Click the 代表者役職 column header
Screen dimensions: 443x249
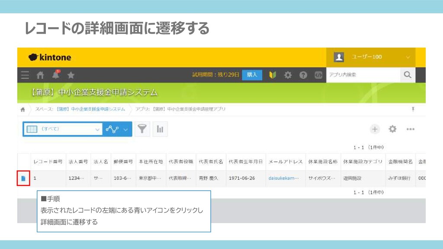pyautogui.click(x=181, y=162)
